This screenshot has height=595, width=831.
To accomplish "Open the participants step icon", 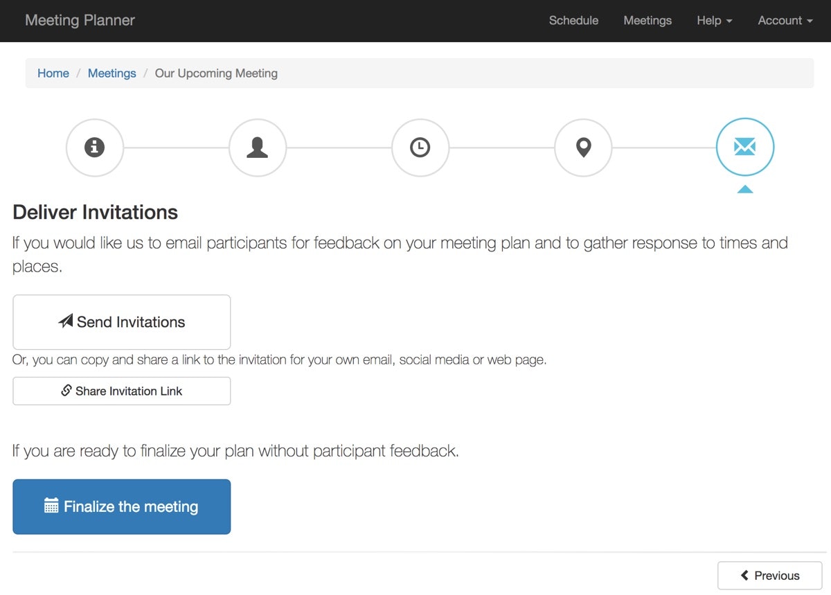I will click(x=258, y=147).
